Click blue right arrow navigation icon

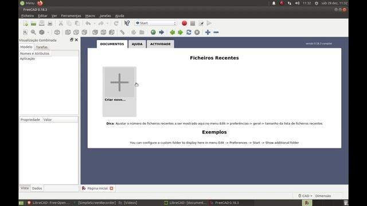pos(161,32)
